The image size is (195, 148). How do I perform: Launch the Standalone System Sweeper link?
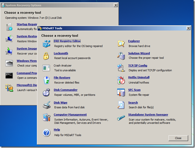click(x=148, y=114)
